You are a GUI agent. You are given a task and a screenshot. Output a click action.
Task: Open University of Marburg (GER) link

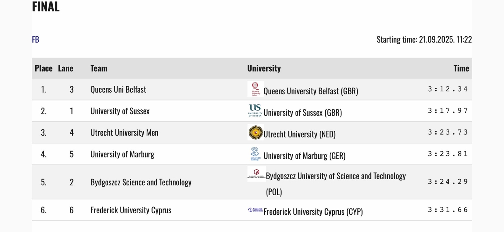tap(304, 156)
